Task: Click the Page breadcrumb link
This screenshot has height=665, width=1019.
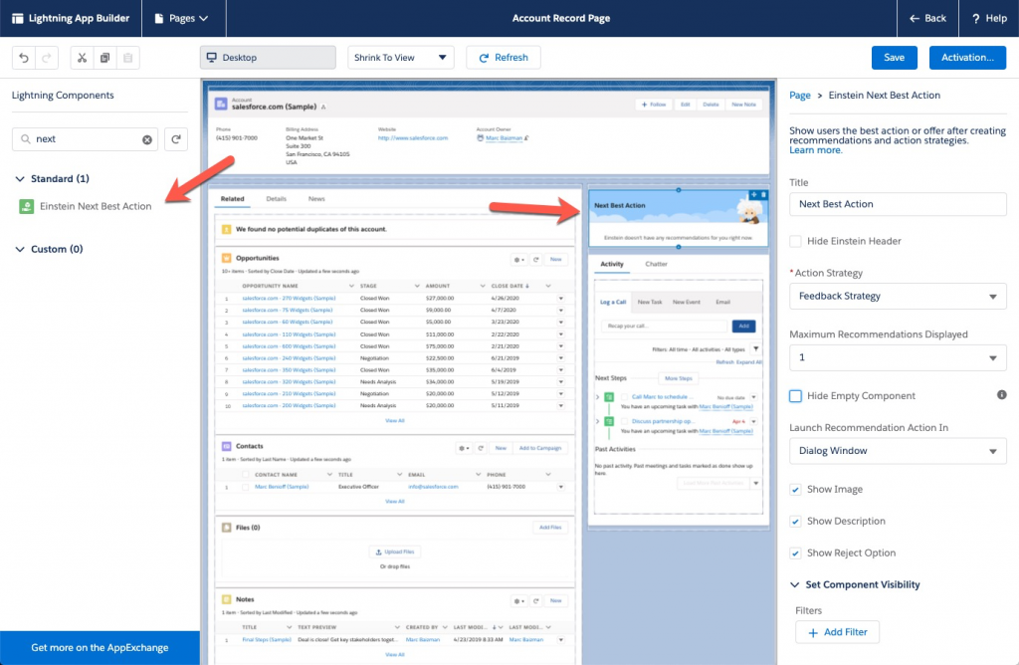Action: (x=800, y=96)
